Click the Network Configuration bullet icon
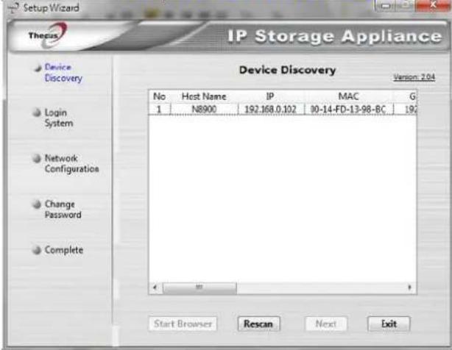452x350 pixels. [37, 158]
